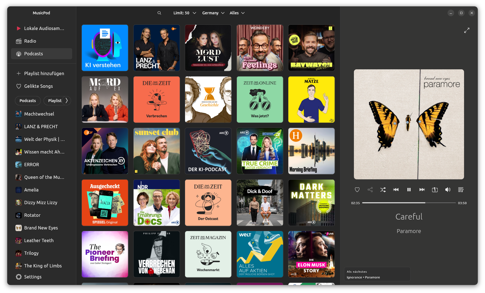Open the Germany country dropdown
Screen dimensions: 485x293
coord(213,13)
